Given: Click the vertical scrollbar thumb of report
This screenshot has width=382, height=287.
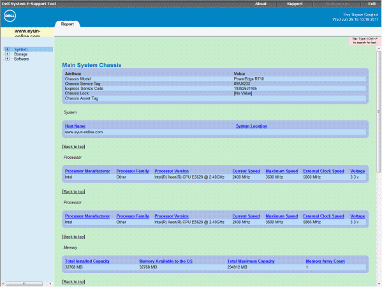Looking at the screenshot, I should click(379, 112).
